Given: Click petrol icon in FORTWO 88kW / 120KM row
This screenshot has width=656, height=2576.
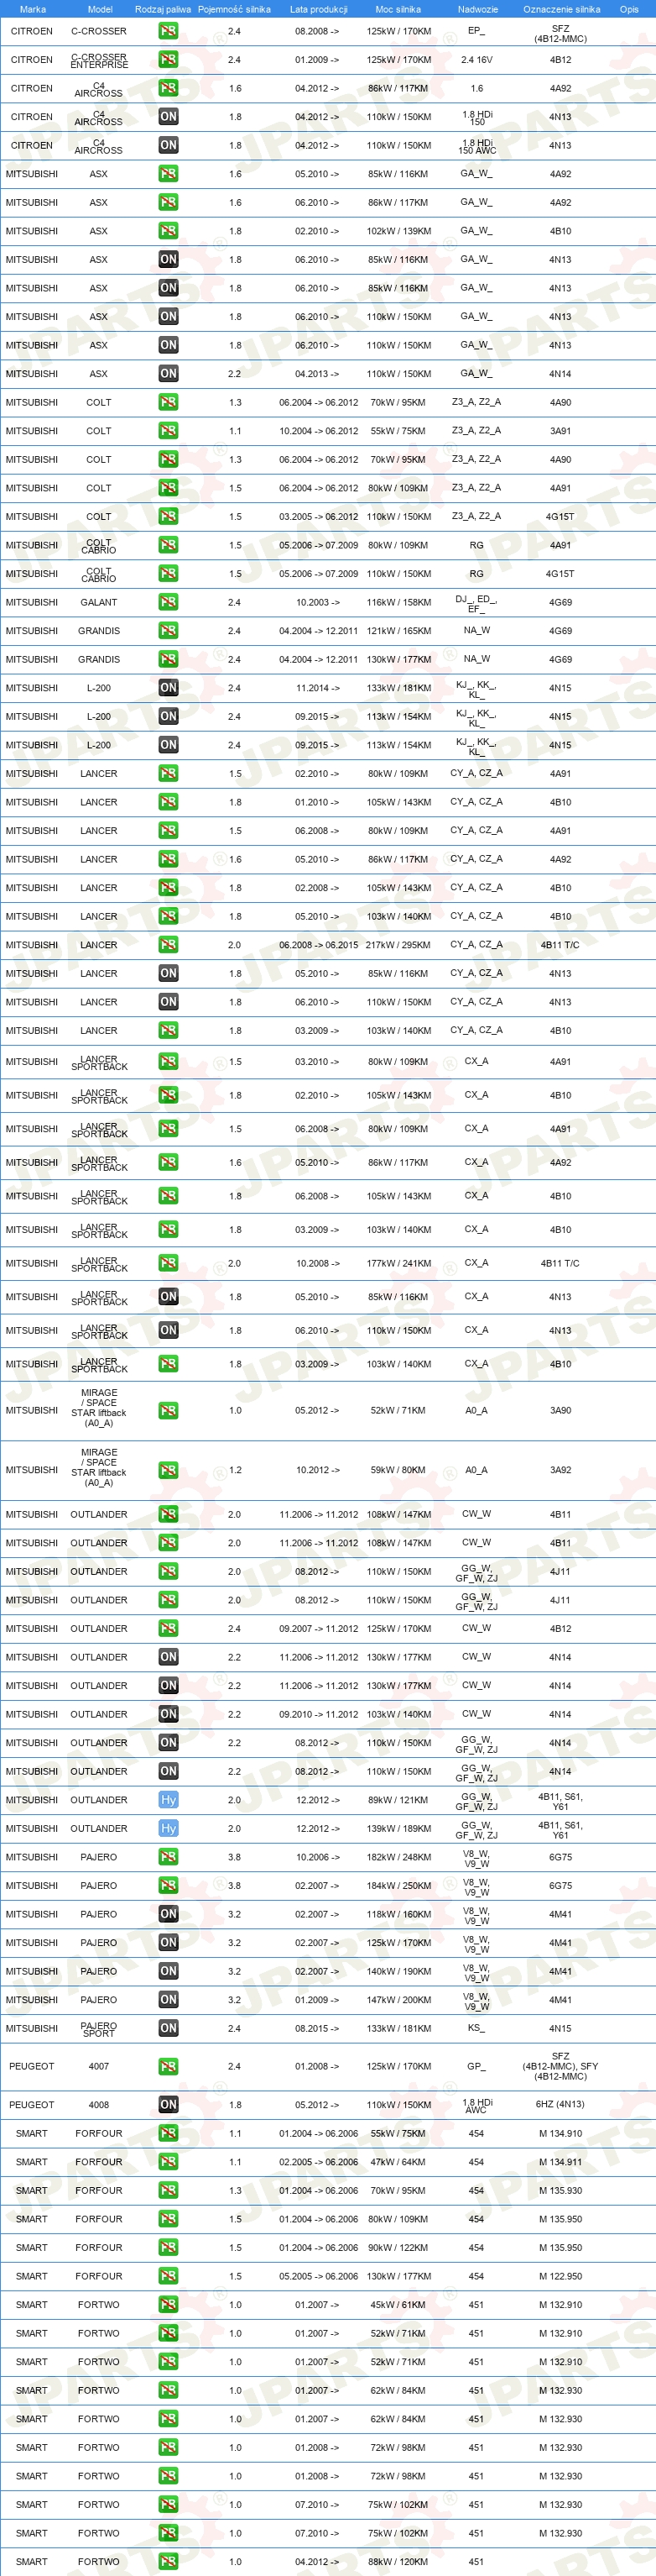Looking at the screenshot, I should [x=168, y=2562].
